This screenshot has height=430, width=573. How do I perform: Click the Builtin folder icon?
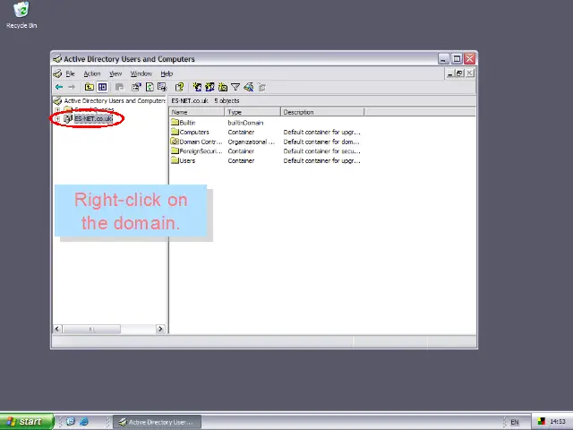click(x=175, y=123)
